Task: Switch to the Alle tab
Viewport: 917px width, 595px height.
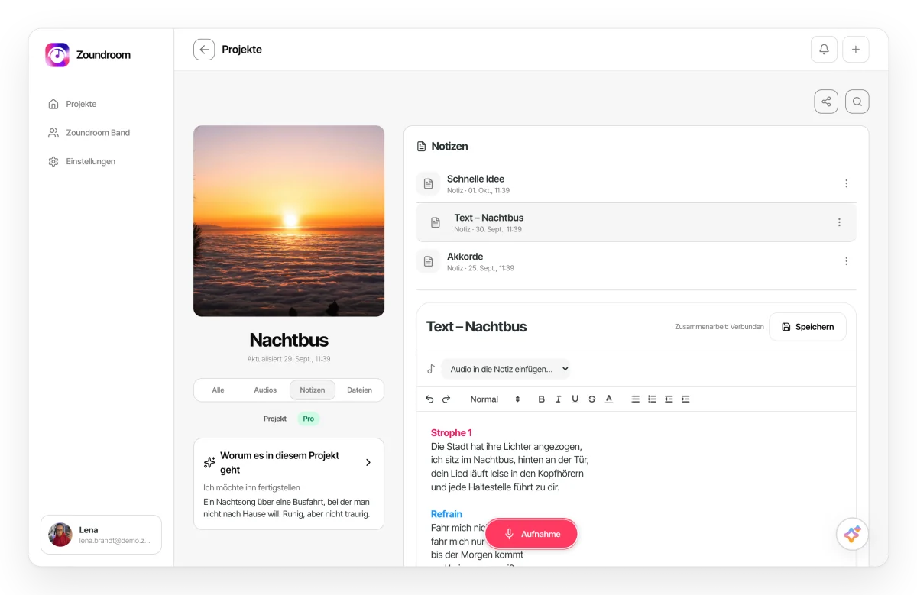Action: 219,390
